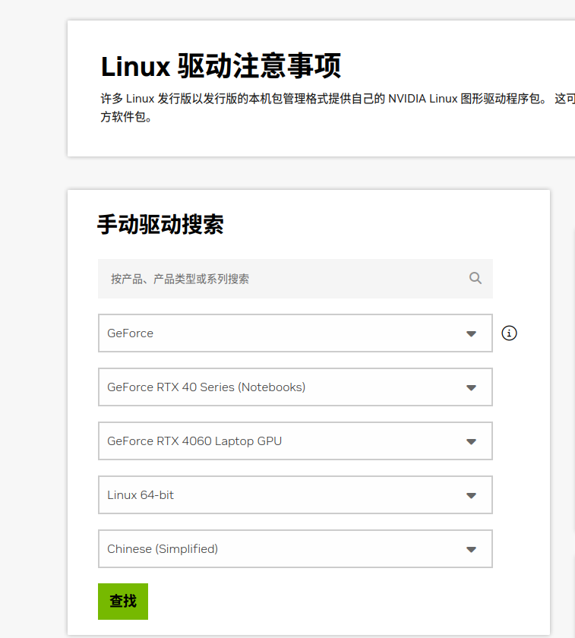Screen dimensions: 575x638
Task: Open GeForce RTX 4060 Laptop GPU dropdown
Action: tap(295, 441)
